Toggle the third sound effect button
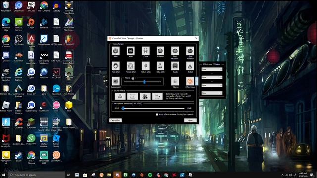The image size is (317, 178). (145, 96)
